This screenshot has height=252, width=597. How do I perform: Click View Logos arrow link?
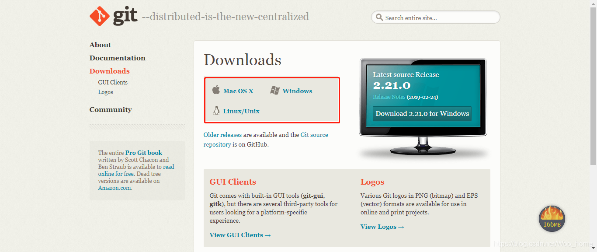[382, 227]
